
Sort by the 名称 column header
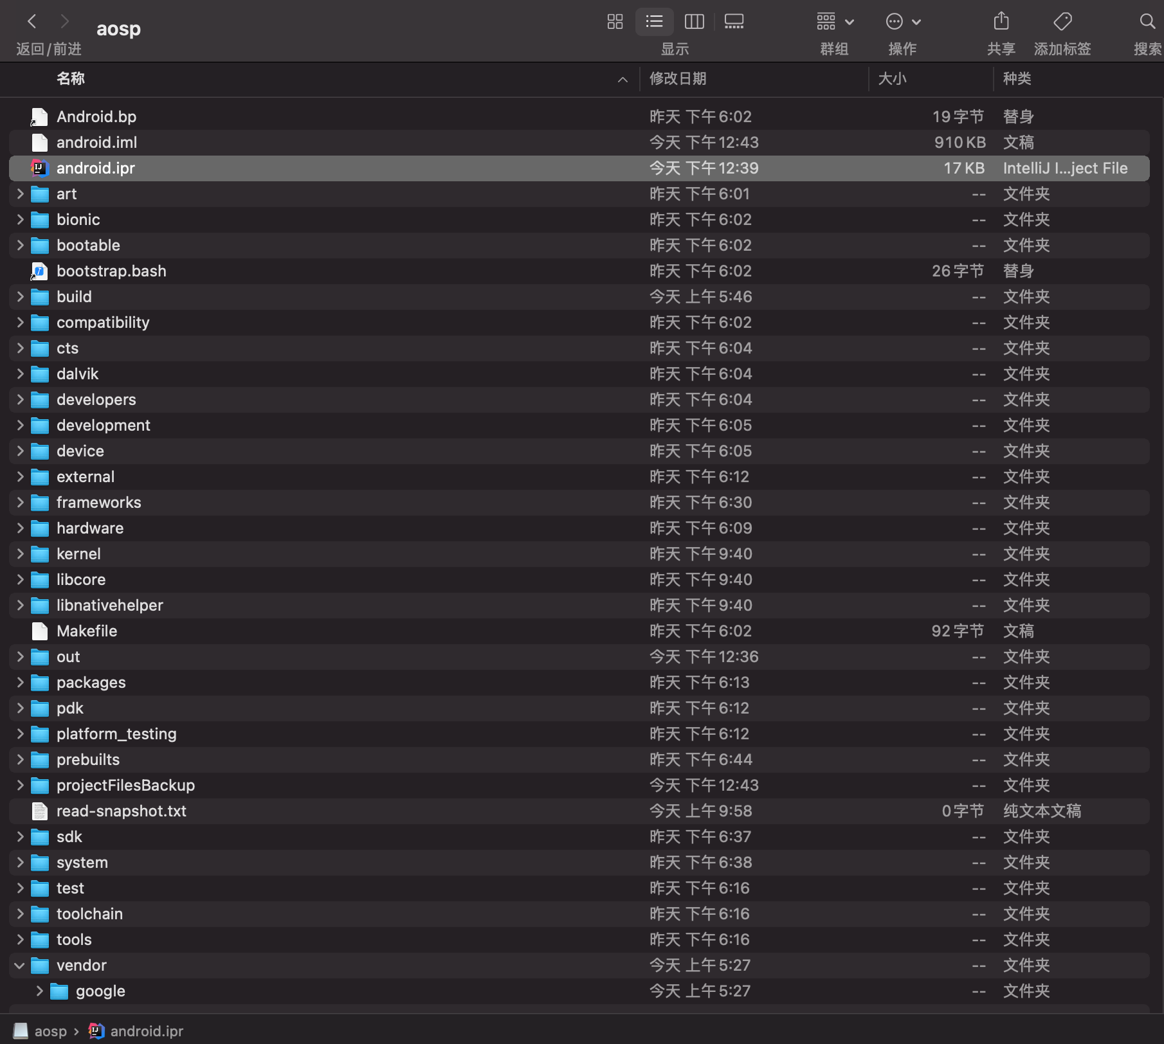pyautogui.click(x=71, y=78)
